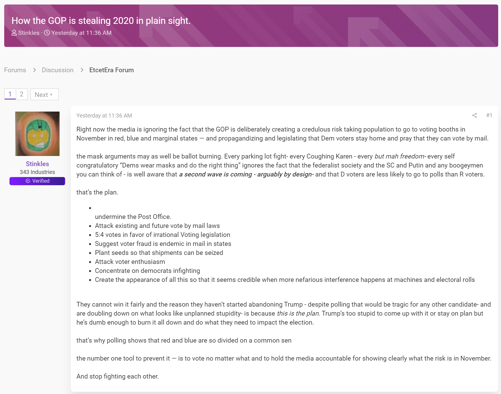Click the share icon on post #1
Screen dimensions: 501x394
[x=475, y=115]
